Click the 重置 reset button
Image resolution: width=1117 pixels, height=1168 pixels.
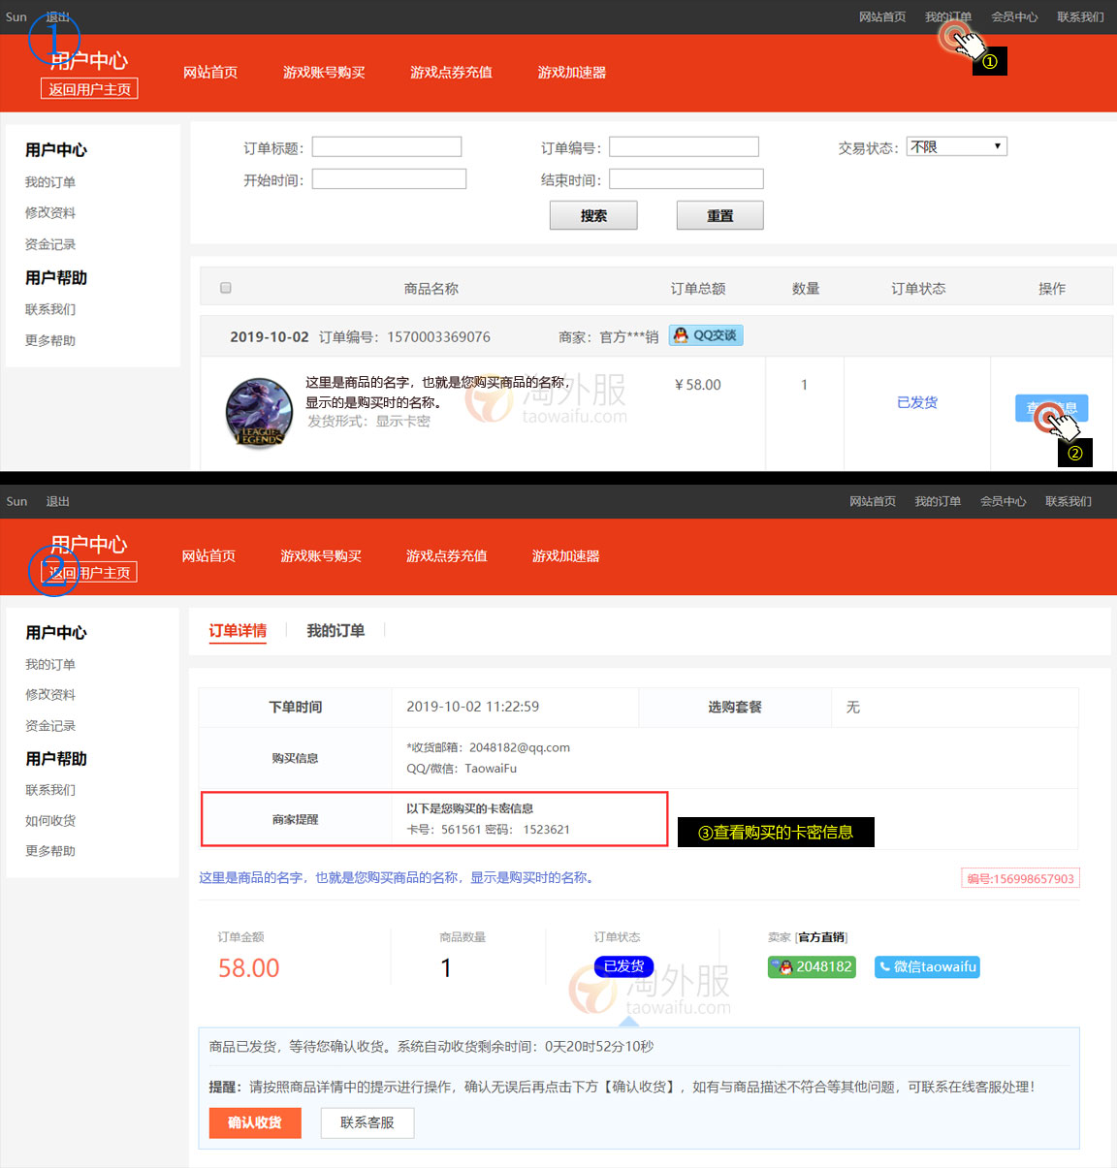tap(719, 214)
